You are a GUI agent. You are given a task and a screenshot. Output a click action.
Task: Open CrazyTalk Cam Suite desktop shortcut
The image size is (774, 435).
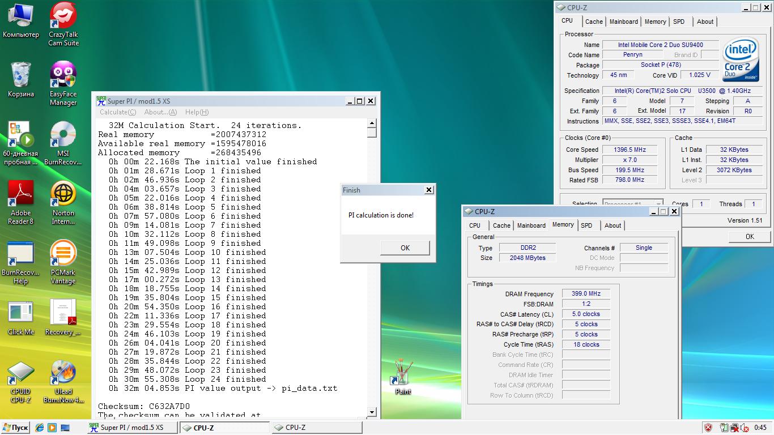63,24
